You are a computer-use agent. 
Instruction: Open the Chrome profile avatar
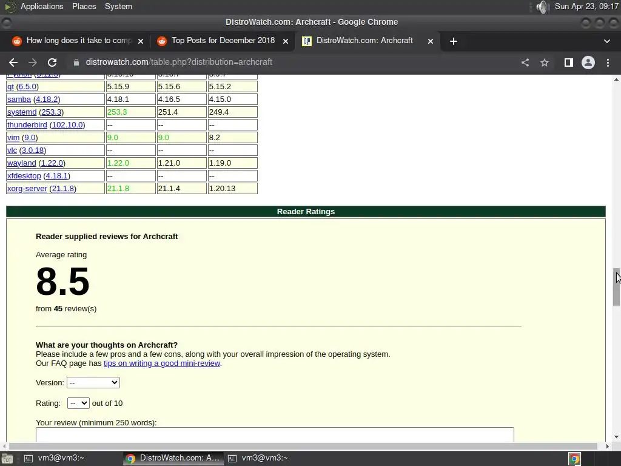[588, 62]
